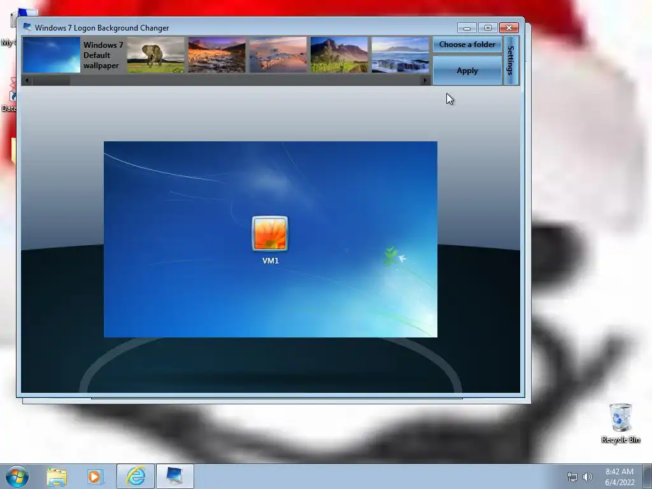Apply the selected logon background

[467, 71]
